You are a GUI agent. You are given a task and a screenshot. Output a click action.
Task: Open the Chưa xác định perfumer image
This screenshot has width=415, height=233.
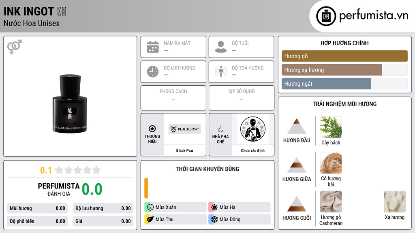[x=253, y=129]
